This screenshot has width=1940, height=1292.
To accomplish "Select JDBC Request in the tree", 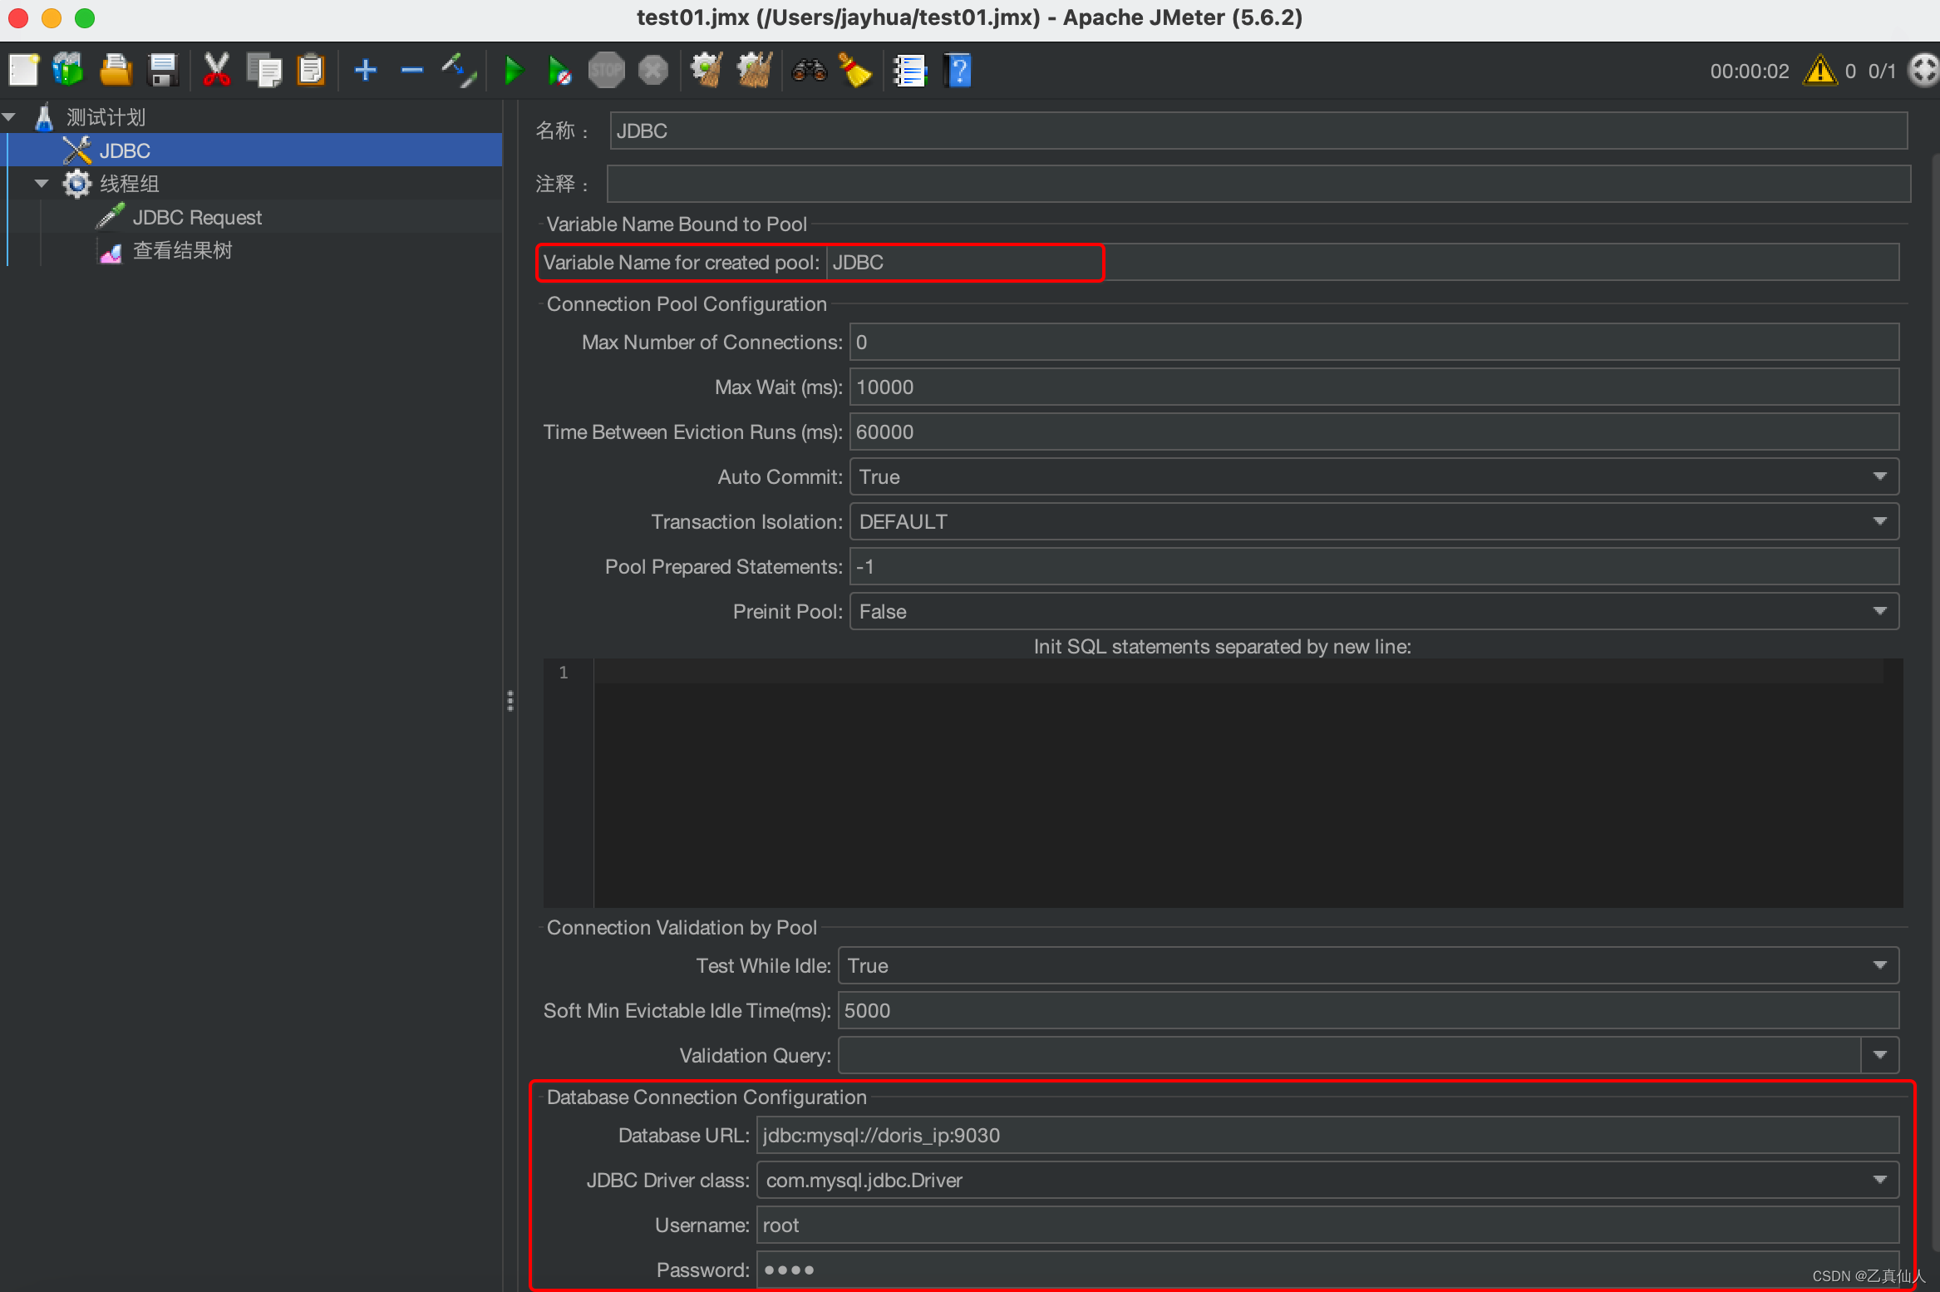I will [x=197, y=217].
